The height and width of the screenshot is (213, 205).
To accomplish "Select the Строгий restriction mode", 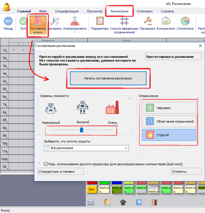I will pos(169,134).
